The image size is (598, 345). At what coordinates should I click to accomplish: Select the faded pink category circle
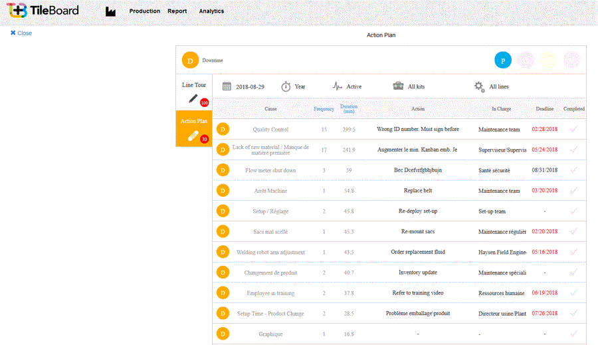(x=526, y=60)
